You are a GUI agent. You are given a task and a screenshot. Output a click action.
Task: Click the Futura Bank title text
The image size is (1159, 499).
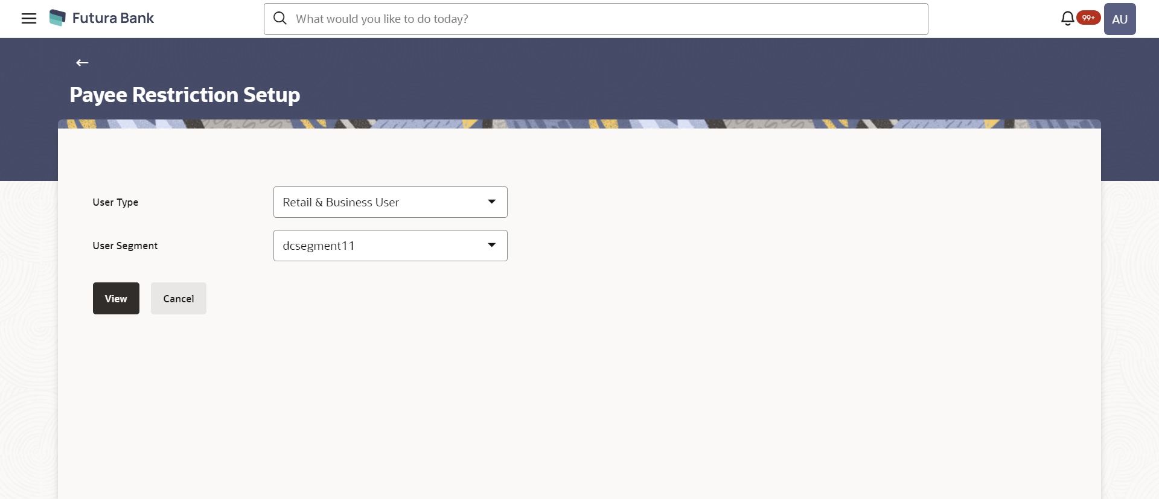point(113,18)
